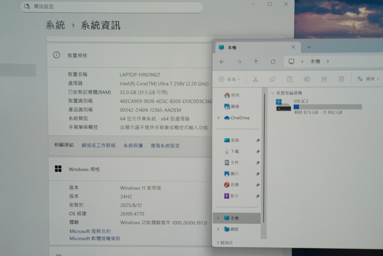Select Windows 11 家用版 edition text
383x256 pixels.
pyautogui.click(x=140, y=188)
